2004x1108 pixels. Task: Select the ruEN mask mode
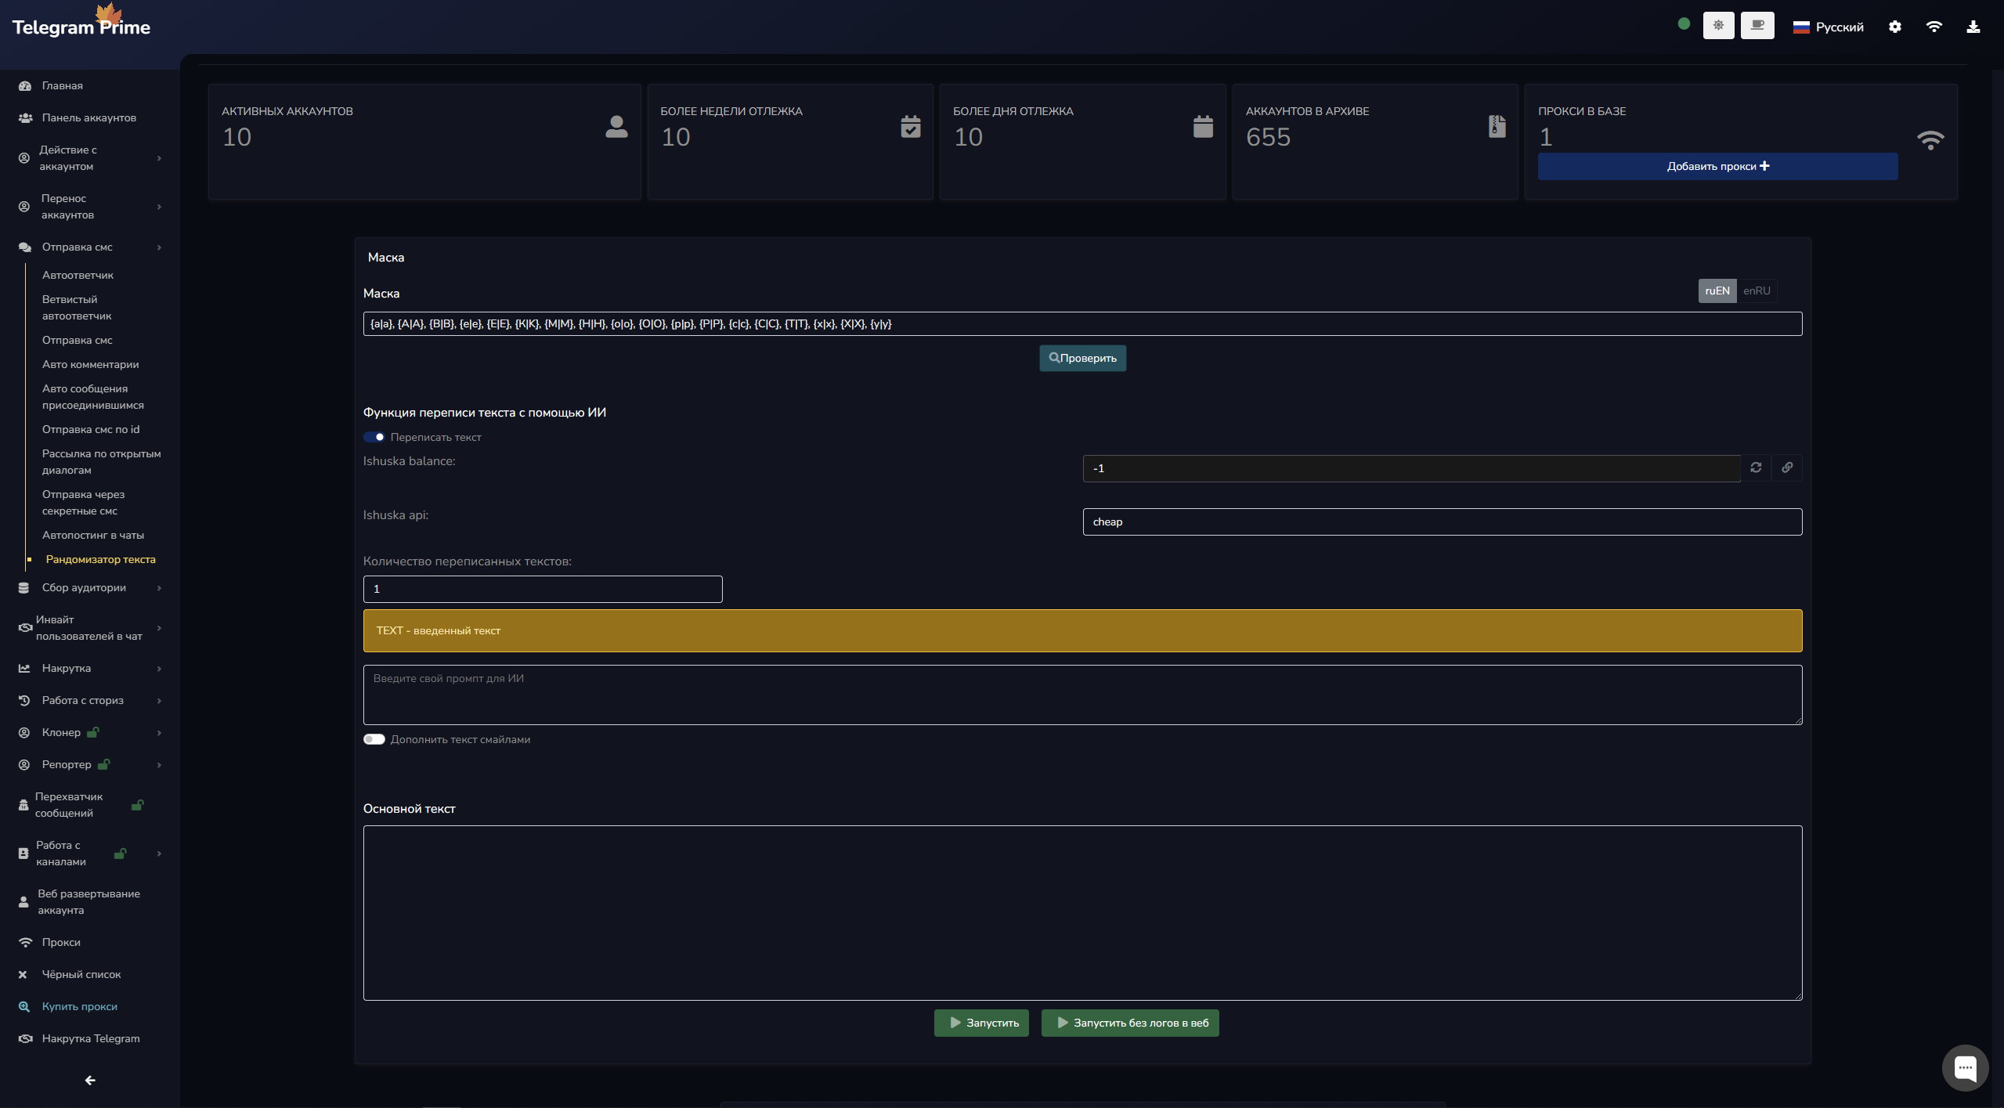(x=1717, y=291)
